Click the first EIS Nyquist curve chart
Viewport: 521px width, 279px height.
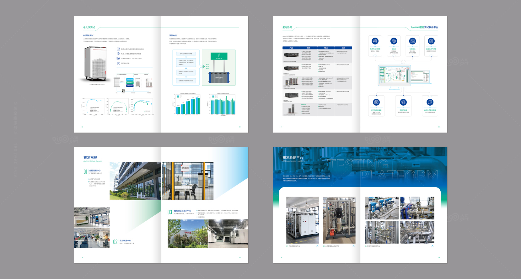click(93, 107)
